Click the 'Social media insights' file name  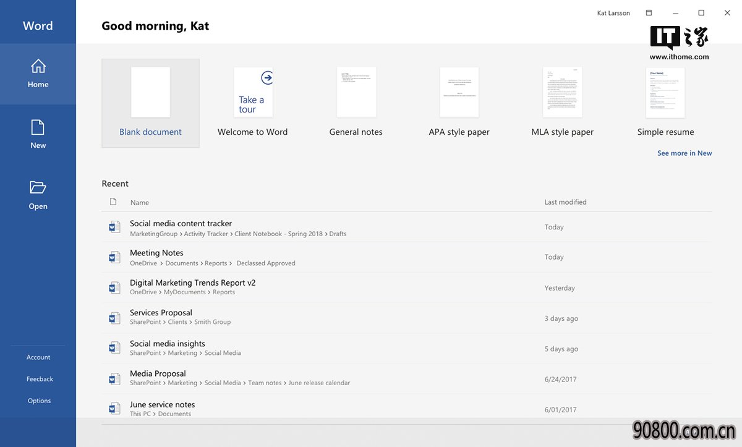(x=167, y=344)
